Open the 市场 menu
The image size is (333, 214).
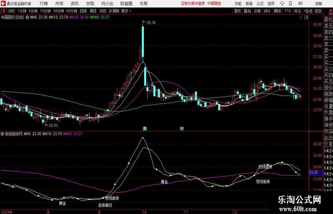(59, 4)
